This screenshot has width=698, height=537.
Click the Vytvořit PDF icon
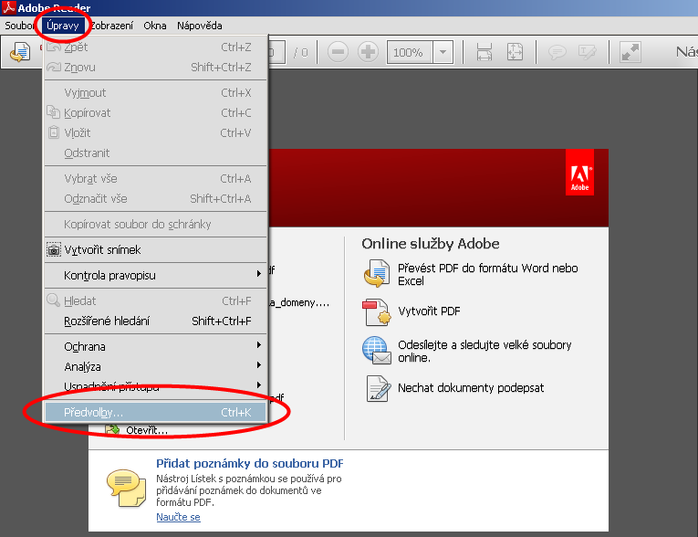[x=377, y=312]
